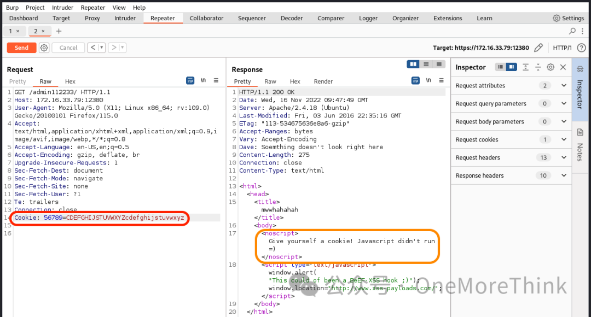The image size is (591, 317).
Task: Switch to the Extensions tab
Action: (x=448, y=18)
